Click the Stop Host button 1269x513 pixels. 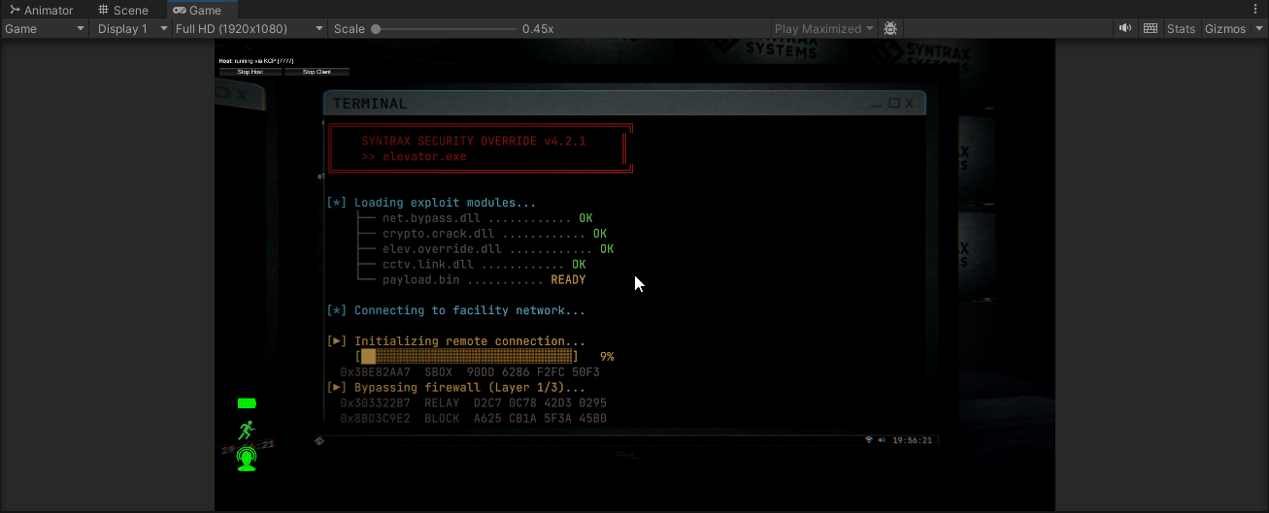click(x=250, y=72)
